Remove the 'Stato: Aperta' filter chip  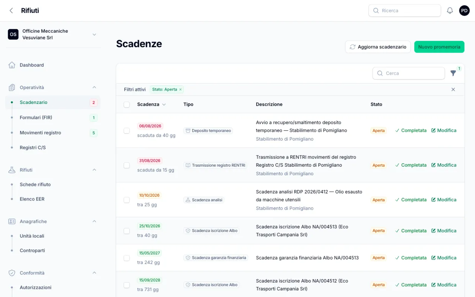181,89
